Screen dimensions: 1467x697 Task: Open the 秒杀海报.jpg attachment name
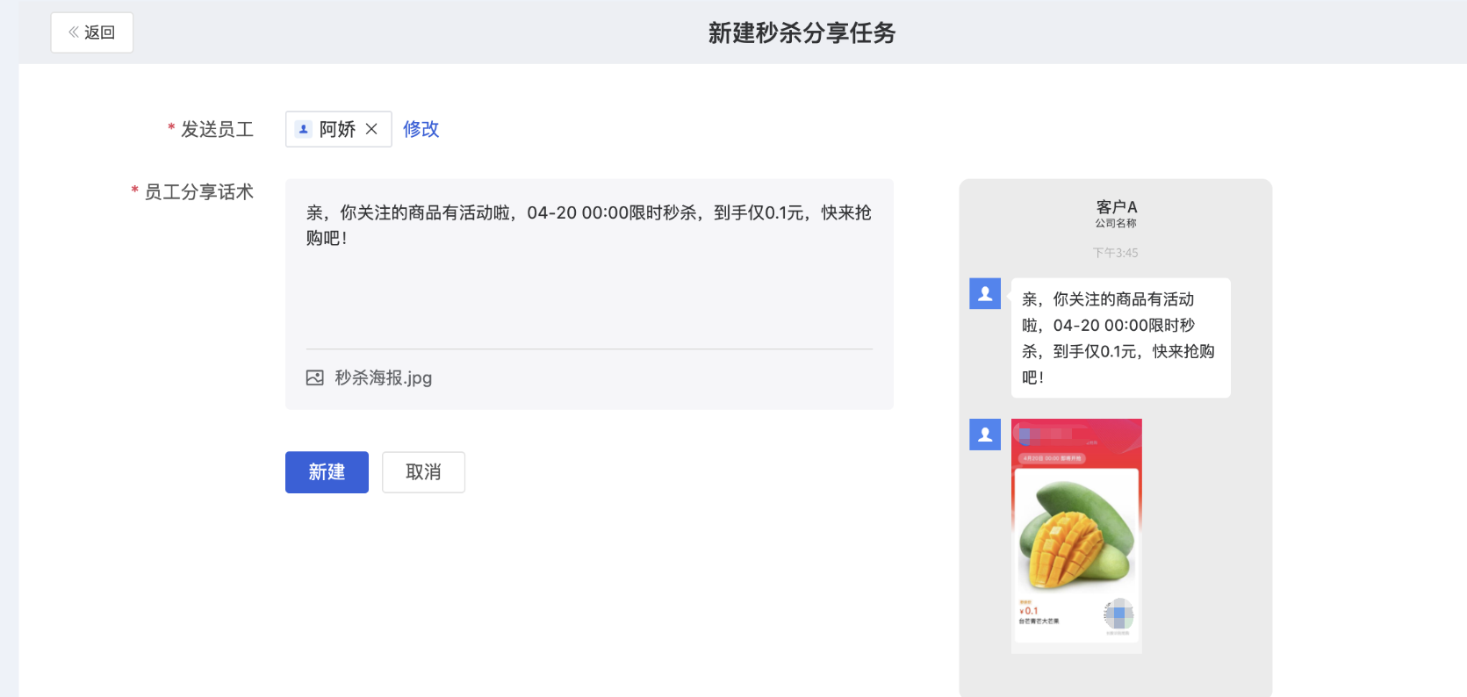tap(384, 377)
